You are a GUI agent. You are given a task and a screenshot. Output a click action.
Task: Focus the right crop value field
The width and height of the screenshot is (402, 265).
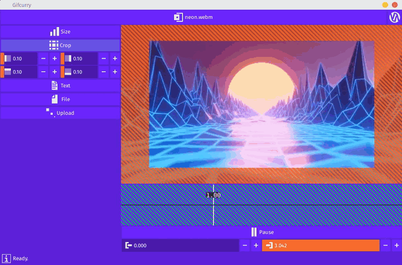79,59
